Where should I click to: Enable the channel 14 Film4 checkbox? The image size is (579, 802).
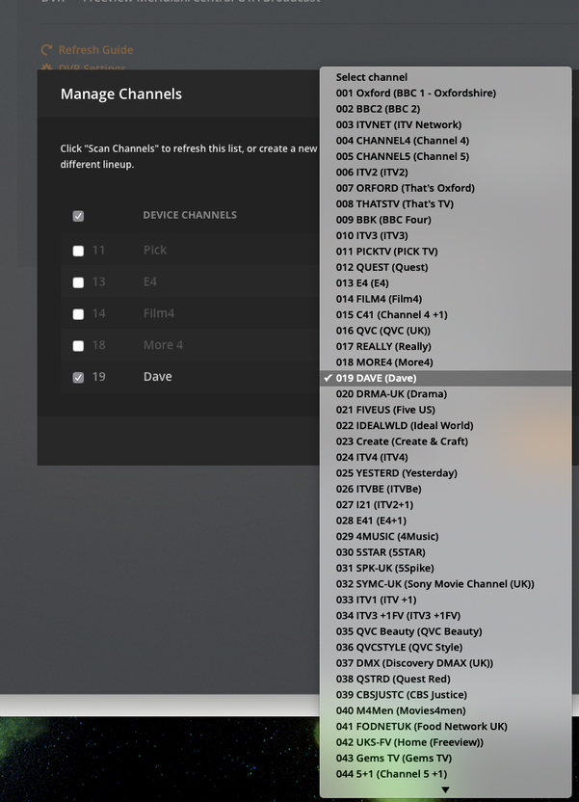pos(78,314)
